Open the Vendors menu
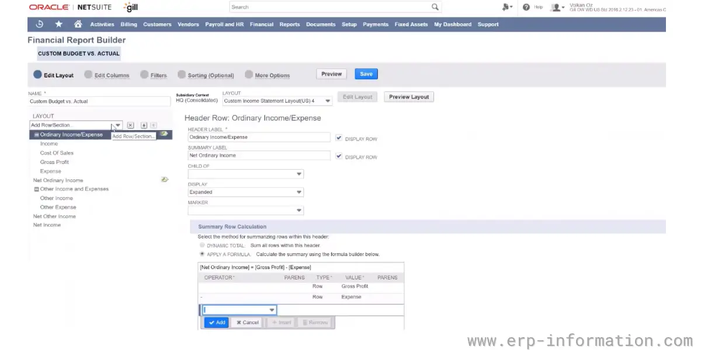The width and height of the screenshot is (701, 350). tap(188, 24)
